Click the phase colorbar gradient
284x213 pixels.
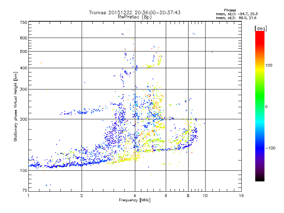coord(260,106)
